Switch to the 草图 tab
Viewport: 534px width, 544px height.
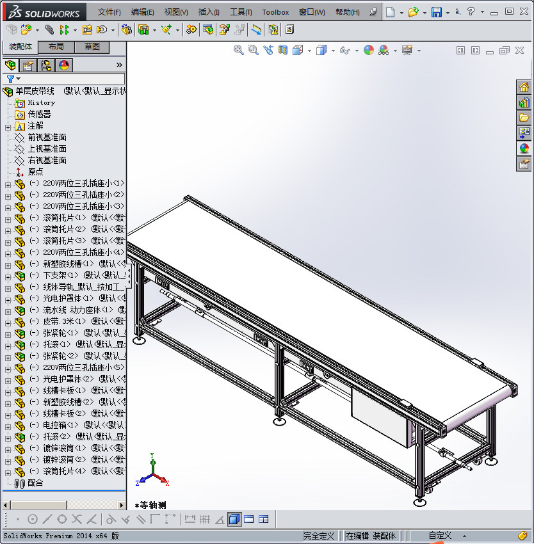coord(92,47)
